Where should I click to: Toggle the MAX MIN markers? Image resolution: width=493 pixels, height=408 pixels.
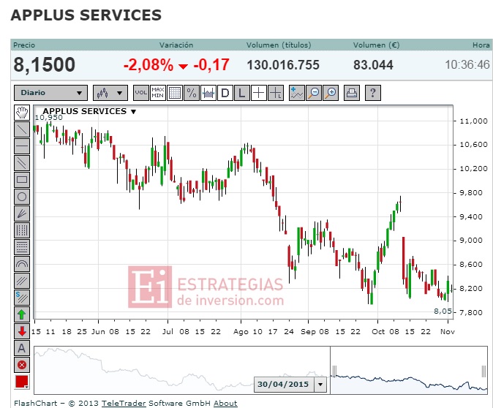click(x=158, y=93)
